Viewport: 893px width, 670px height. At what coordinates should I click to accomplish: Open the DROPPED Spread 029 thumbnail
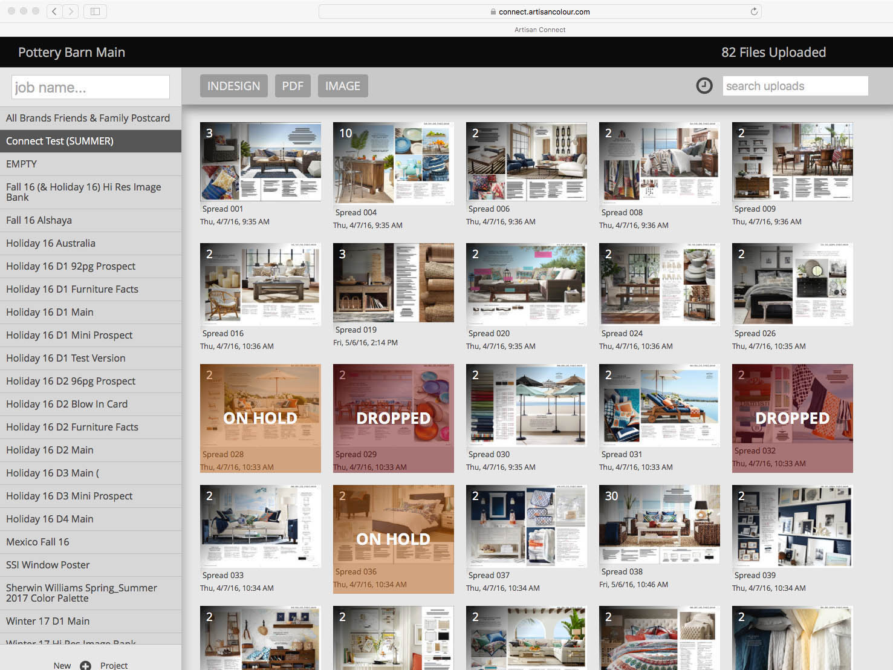pos(394,418)
